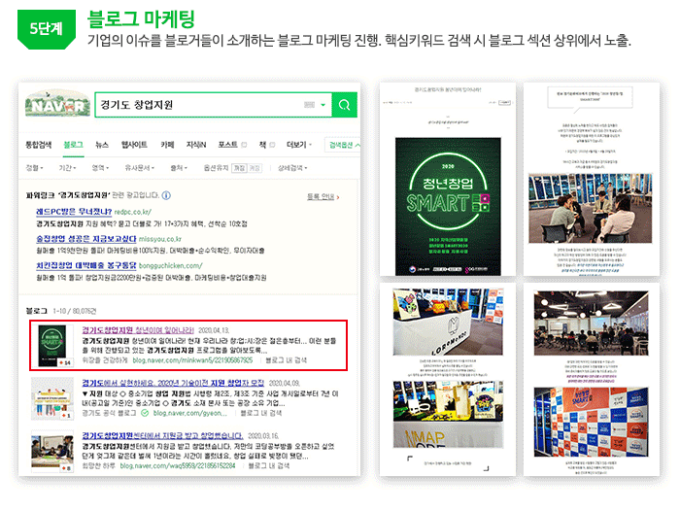
Task: Open the on-screen keyboard icon in search box
Action: [309, 105]
